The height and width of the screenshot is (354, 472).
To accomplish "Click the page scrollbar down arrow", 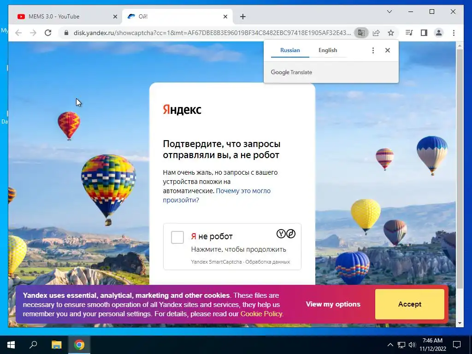I will [x=460, y=323].
